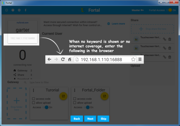Copy link for third Touchscreen-Vert share
This screenshot has width=180, height=126.
click(x=165, y=57)
